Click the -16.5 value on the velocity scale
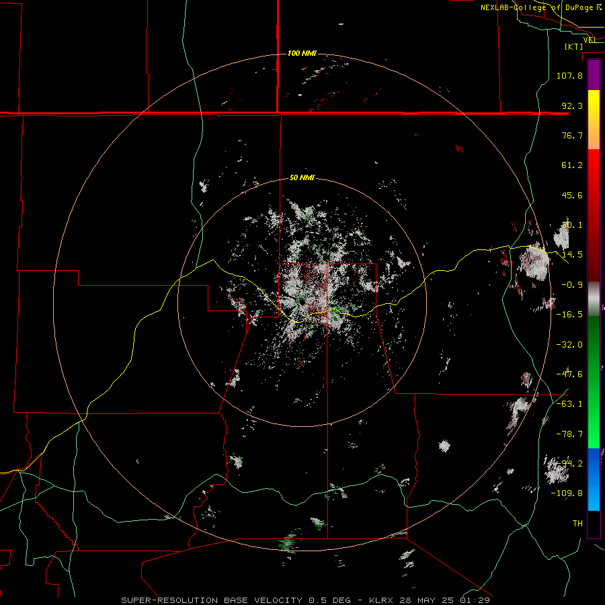The width and height of the screenshot is (605, 605). tap(569, 315)
